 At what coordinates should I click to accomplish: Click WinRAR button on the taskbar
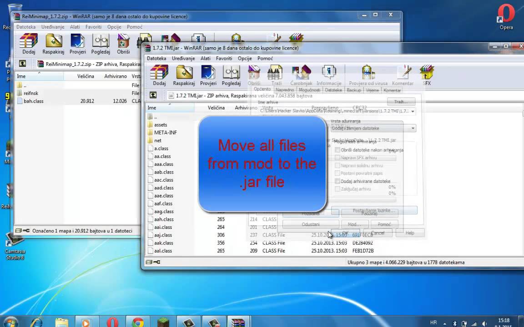pos(239,322)
